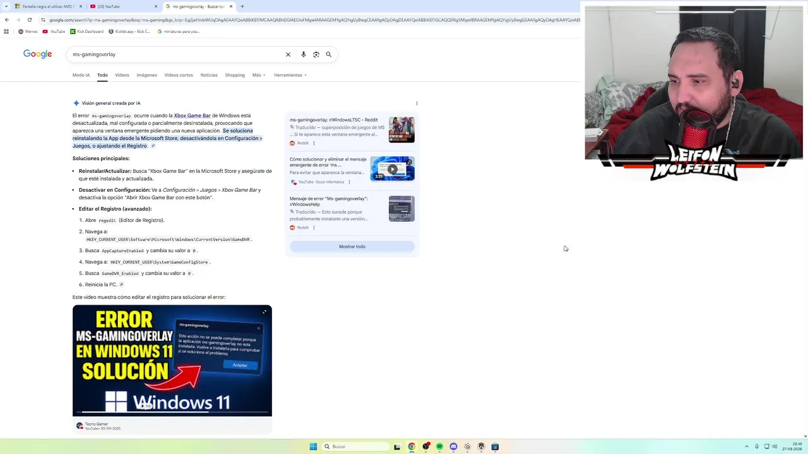Open options for first Reddit source
Image resolution: width=808 pixels, height=454 pixels.
pyautogui.click(x=314, y=143)
